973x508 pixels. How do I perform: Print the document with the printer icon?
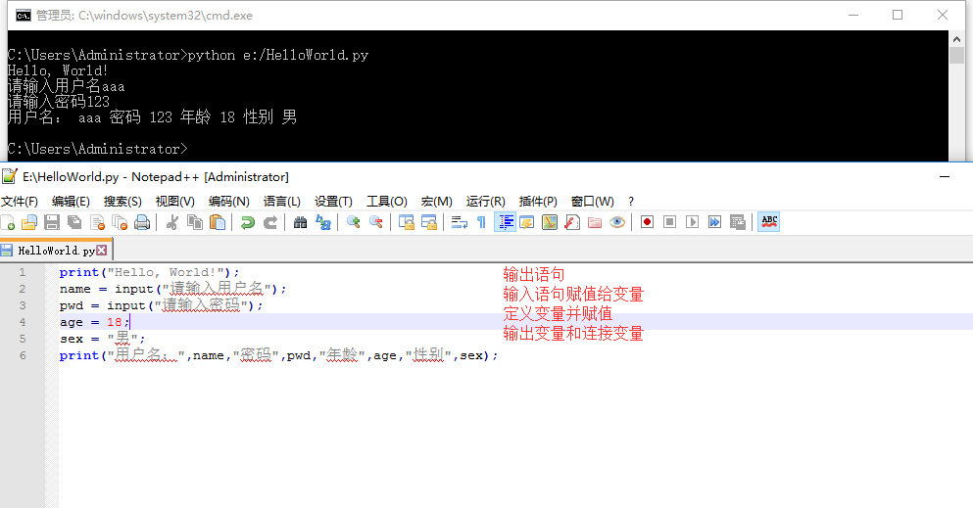pyautogui.click(x=142, y=222)
